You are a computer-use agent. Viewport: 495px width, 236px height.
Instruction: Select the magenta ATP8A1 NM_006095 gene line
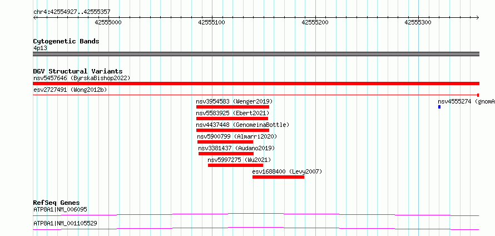point(256,214)
